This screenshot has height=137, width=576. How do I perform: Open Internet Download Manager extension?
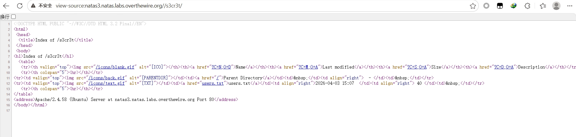(x=514, y=6)
